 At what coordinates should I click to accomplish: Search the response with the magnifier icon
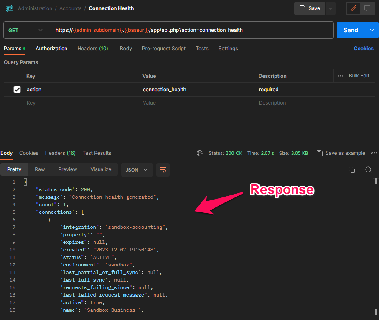tap(368, 170)
